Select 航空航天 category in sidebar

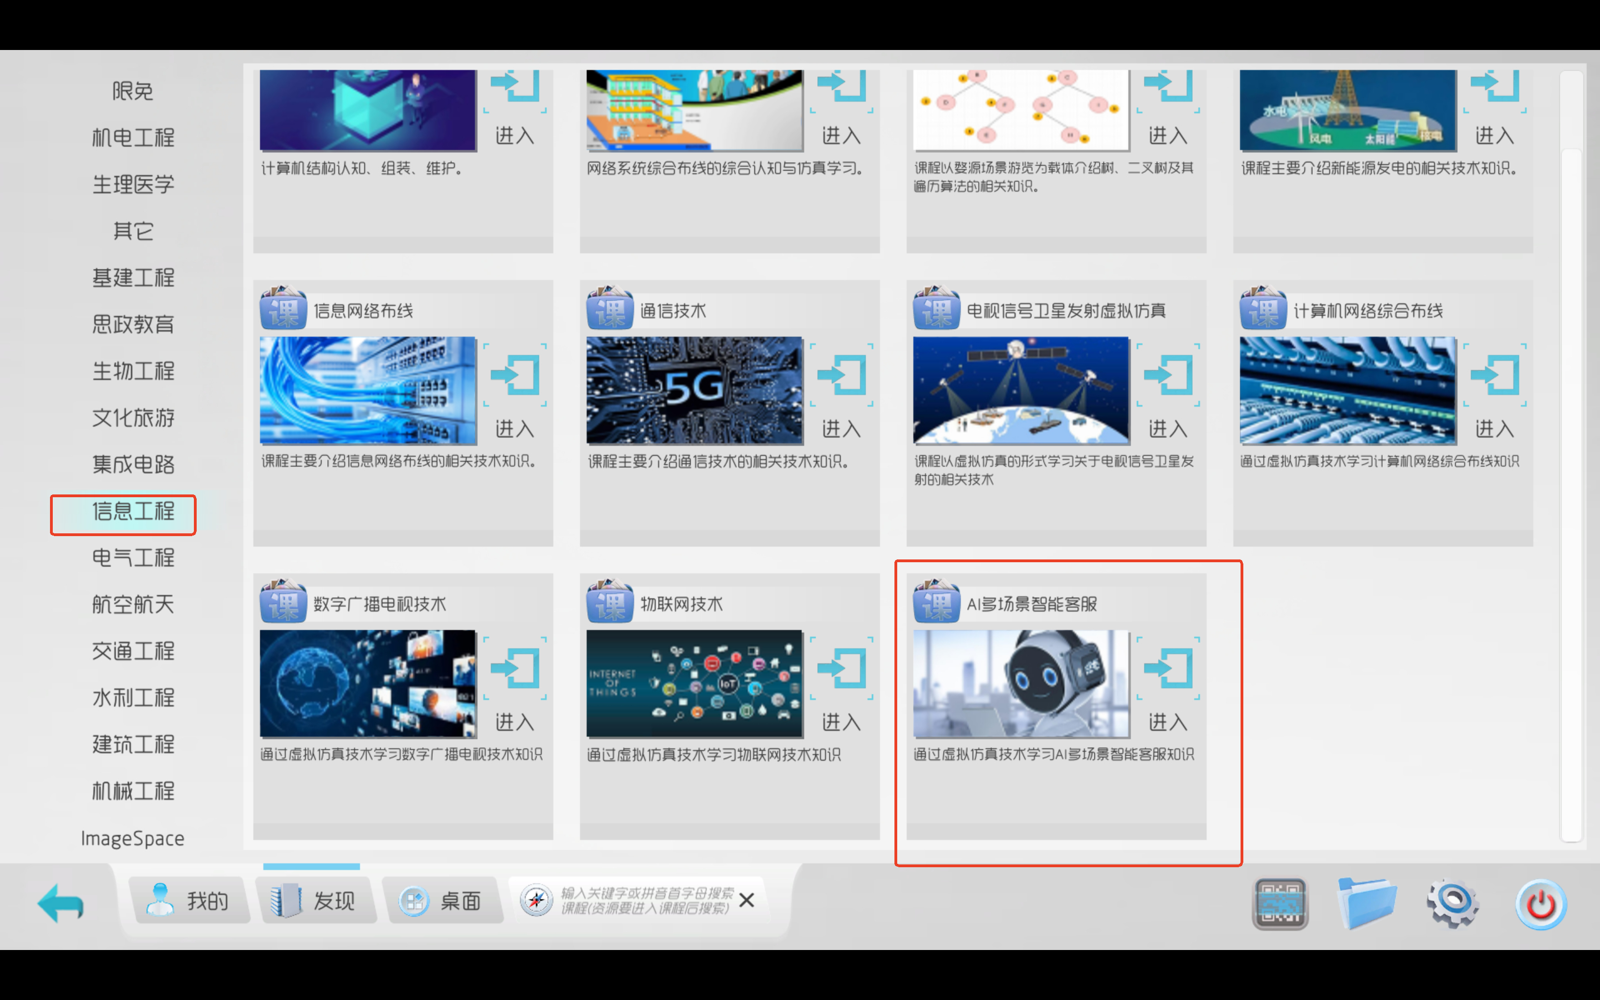tap(133, 604)
